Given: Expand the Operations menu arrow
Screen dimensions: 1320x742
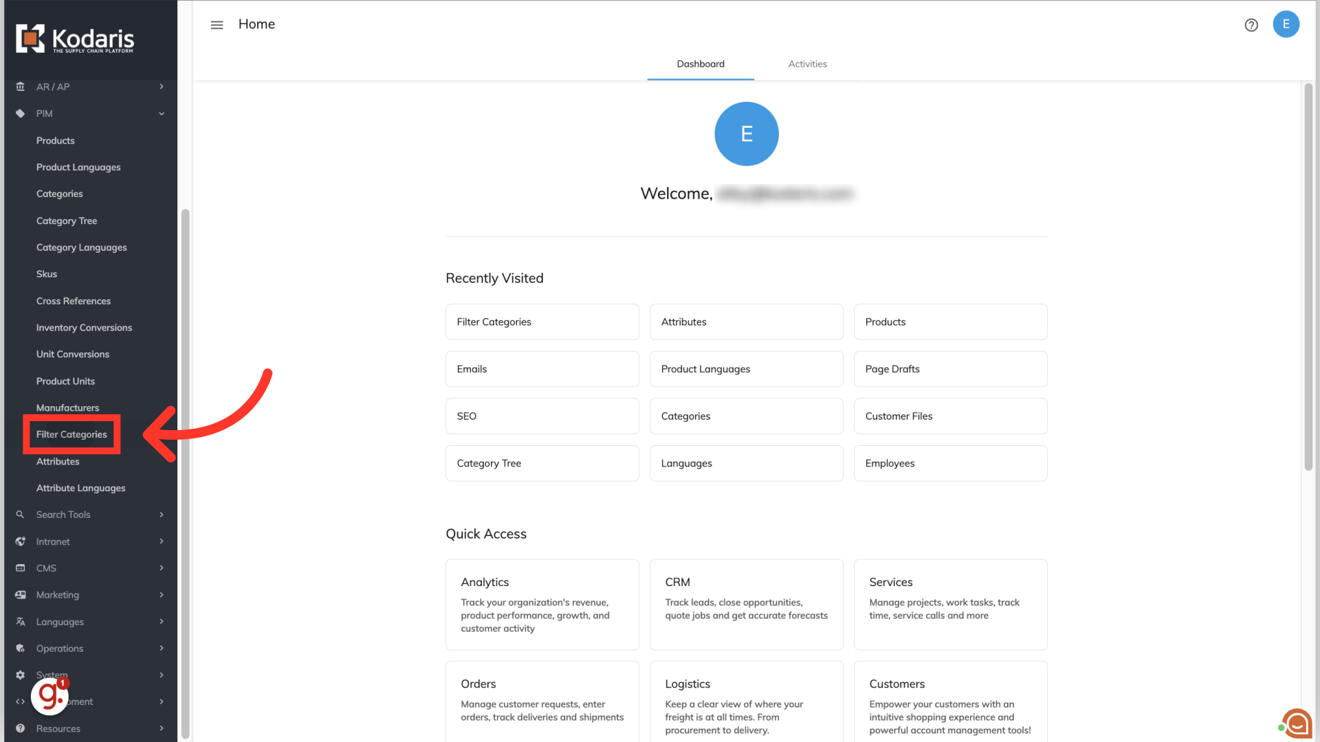Looking at the screenshot, I should [162, 649].
